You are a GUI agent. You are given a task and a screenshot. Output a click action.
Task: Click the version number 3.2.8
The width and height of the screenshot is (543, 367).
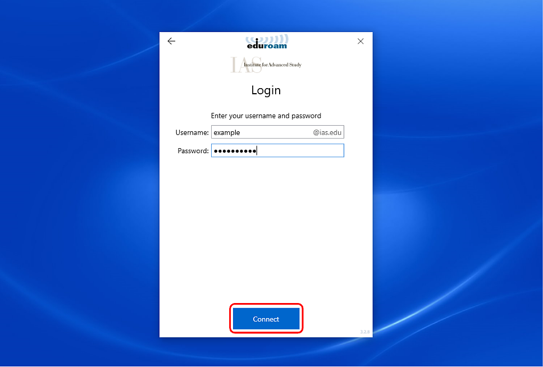(364, 332)
